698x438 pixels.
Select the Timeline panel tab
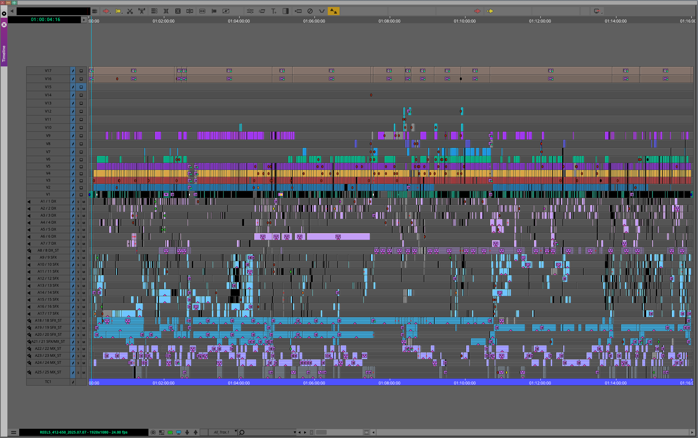(x=4, y=54)
